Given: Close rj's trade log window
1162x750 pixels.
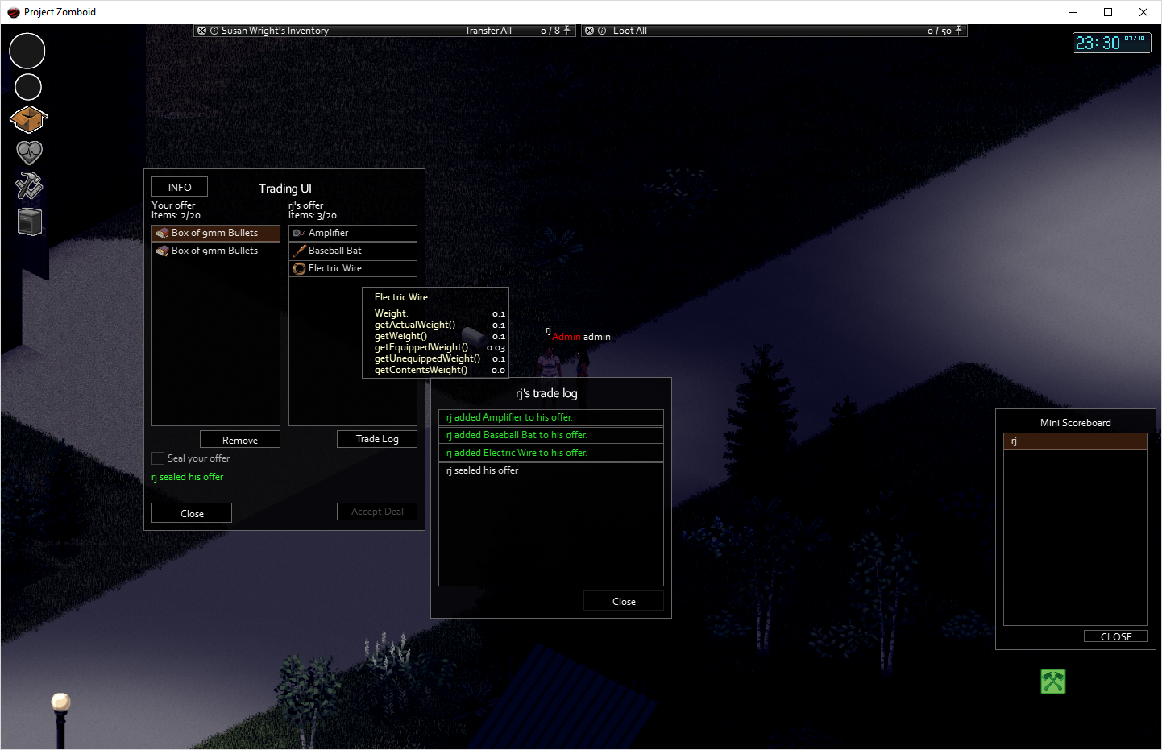Looking at the screenshot, I should [x=624, y=601].
